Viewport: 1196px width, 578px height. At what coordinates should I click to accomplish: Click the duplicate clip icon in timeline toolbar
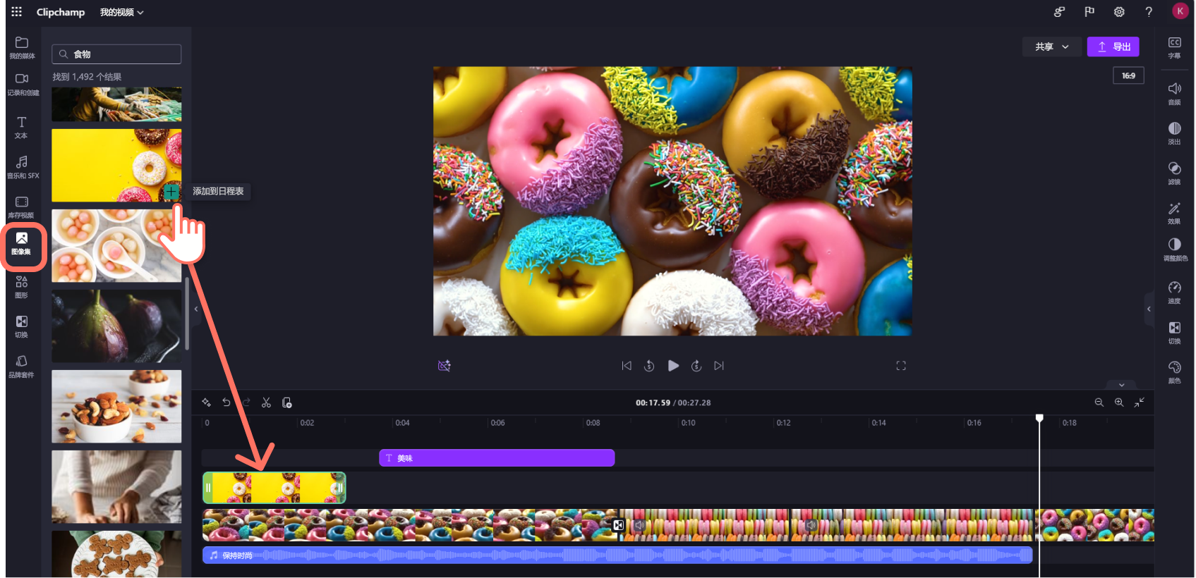click(x=287, y=402)
